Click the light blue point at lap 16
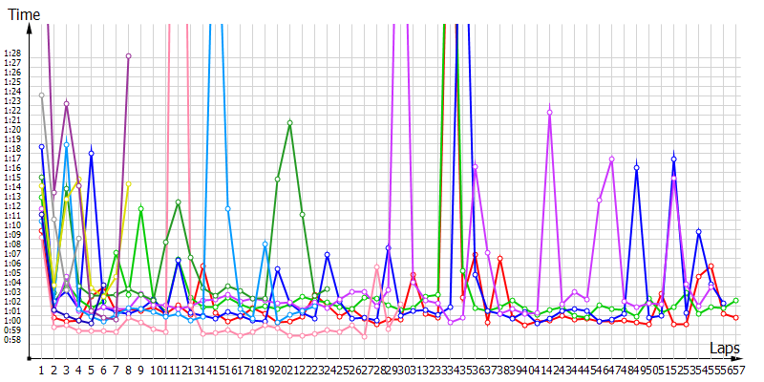The height and width of the screenshot is (382, 764). tap(227, 208)
